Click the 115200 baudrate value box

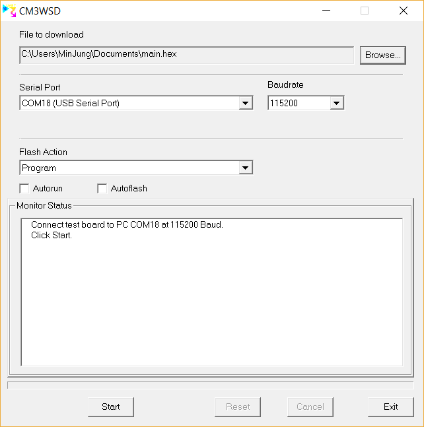(306, 103)
